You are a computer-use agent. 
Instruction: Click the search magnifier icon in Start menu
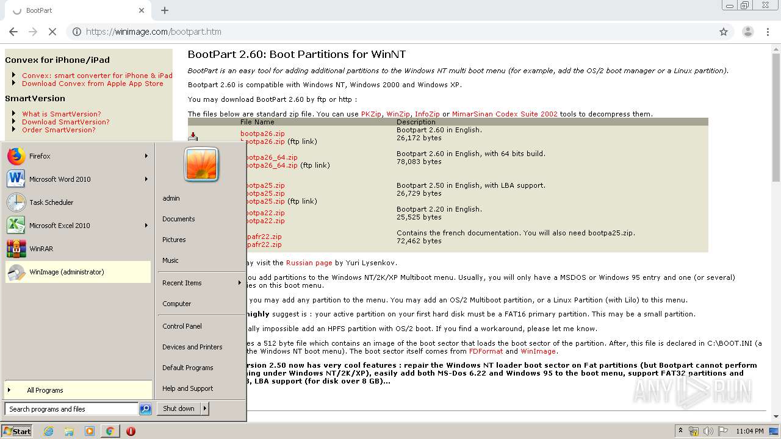point(145,409)
